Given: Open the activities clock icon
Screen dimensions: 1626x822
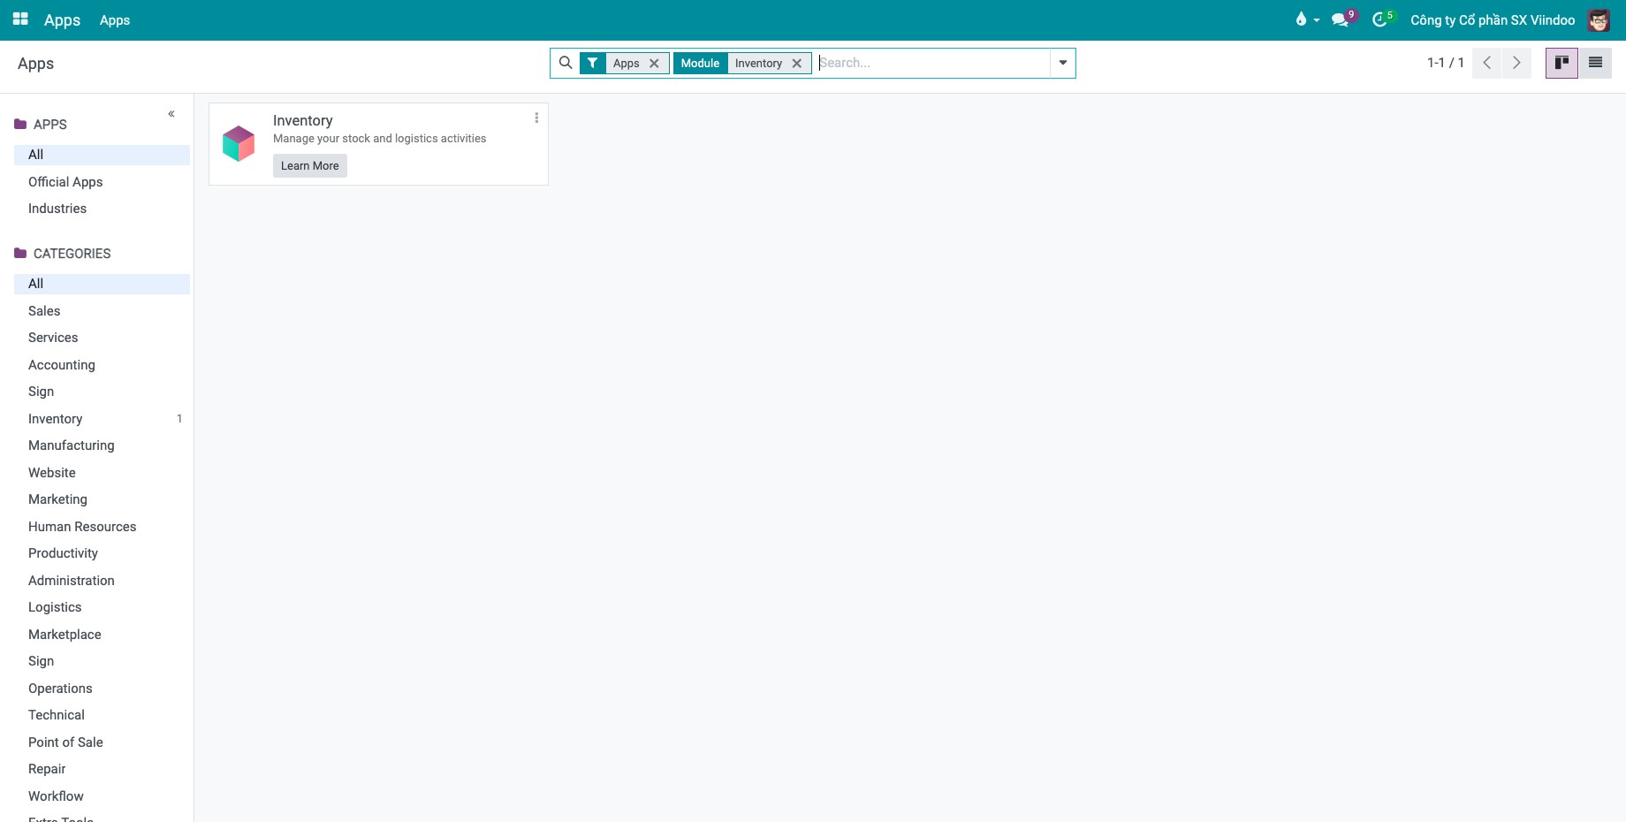Looking at the screenshot, I should (1381, 19).
